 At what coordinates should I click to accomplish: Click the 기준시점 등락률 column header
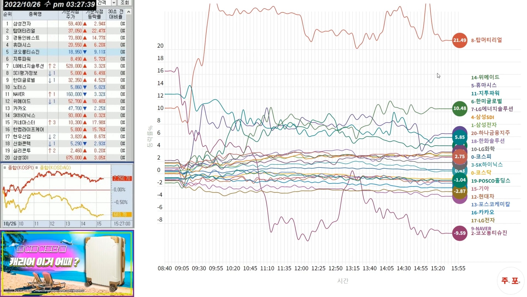pos(94,14)
